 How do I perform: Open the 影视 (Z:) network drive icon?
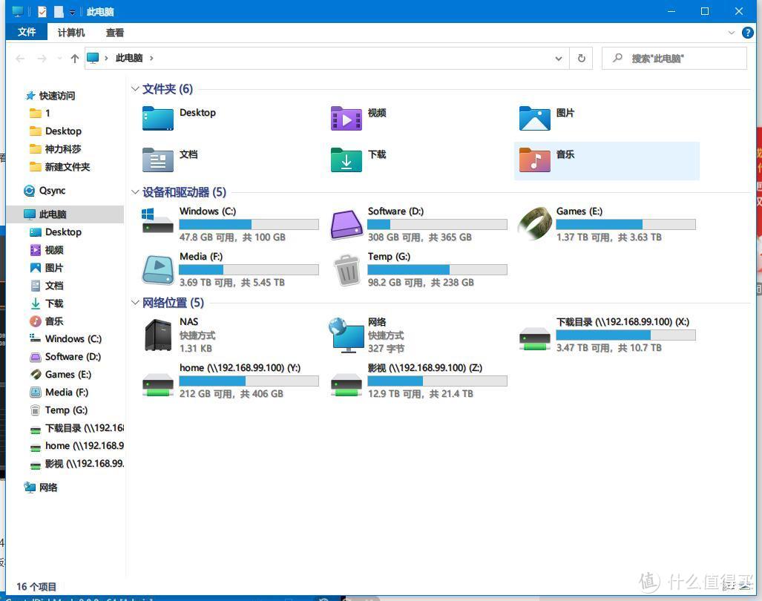(x=346, y=384)
